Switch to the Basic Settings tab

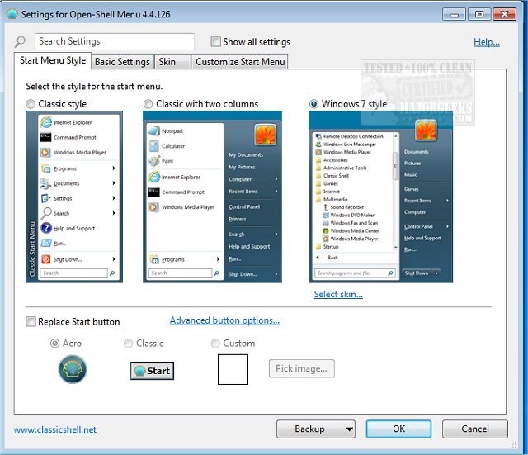122,62
